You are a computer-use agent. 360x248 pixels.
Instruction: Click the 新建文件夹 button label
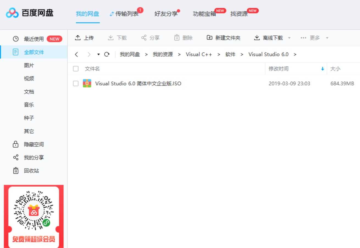tap(228, 38)
